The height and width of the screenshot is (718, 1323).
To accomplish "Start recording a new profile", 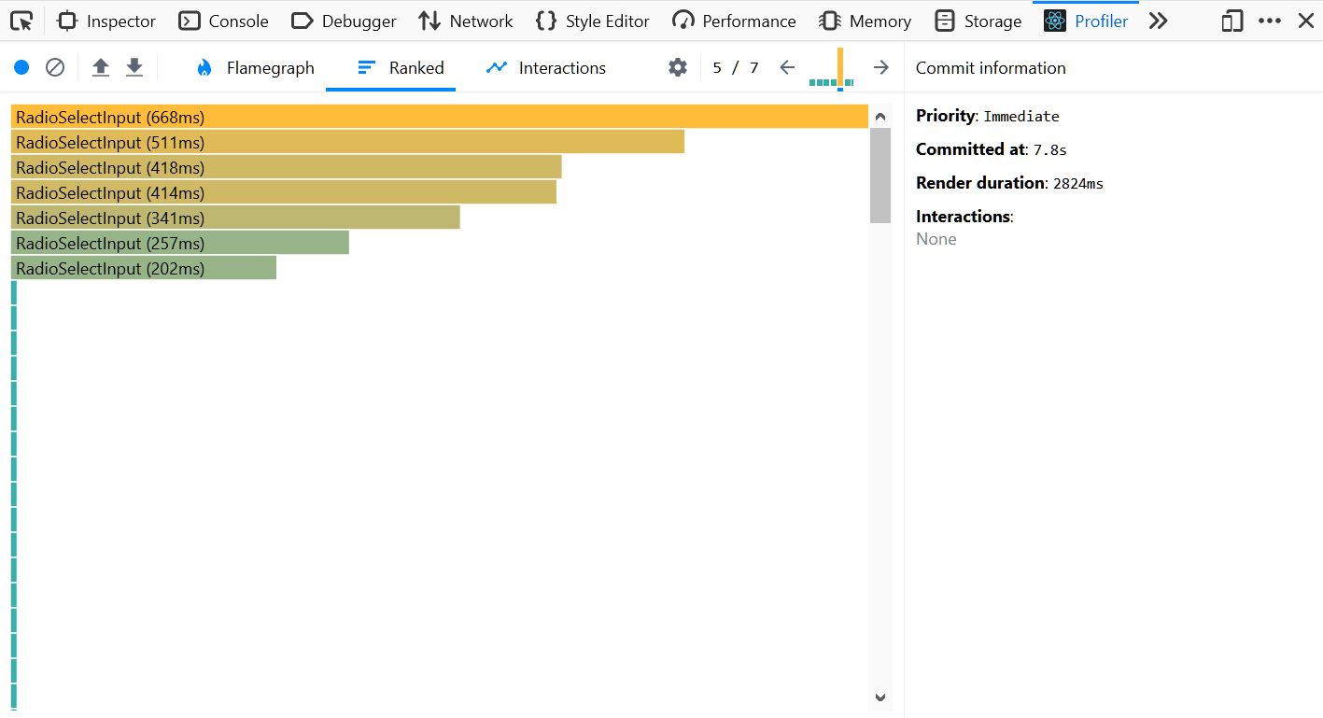I will tap(21, 66).
